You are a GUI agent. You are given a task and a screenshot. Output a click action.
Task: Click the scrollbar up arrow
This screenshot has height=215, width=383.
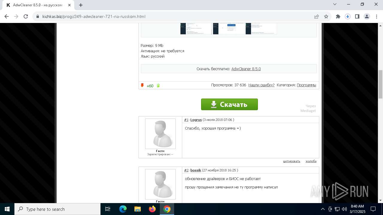pos(380,25)
